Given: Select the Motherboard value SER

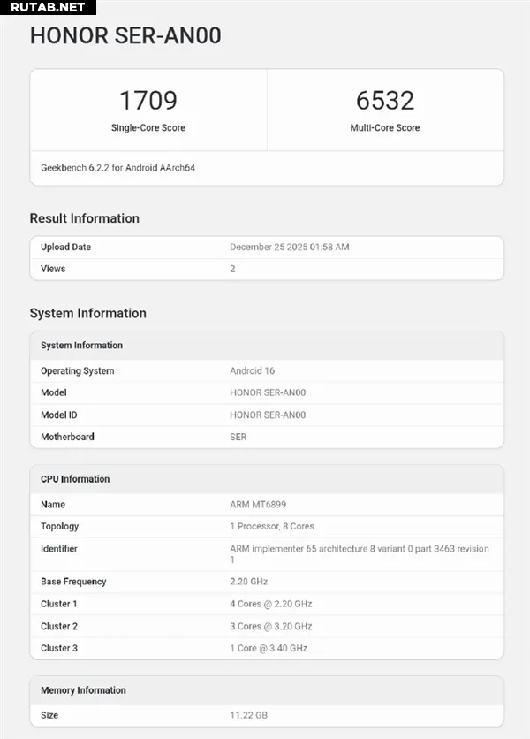Looking at the screenshot, I should click(x=238, y=437).
